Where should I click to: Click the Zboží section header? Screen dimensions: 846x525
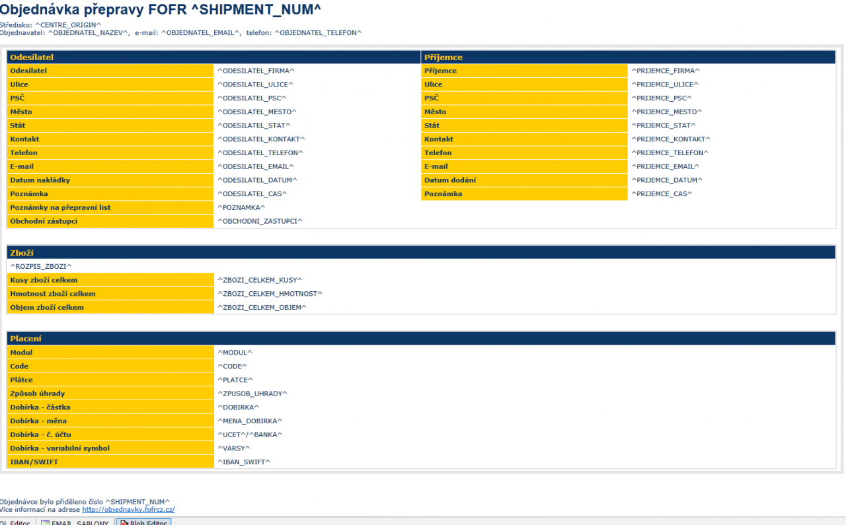coord(421,253)
